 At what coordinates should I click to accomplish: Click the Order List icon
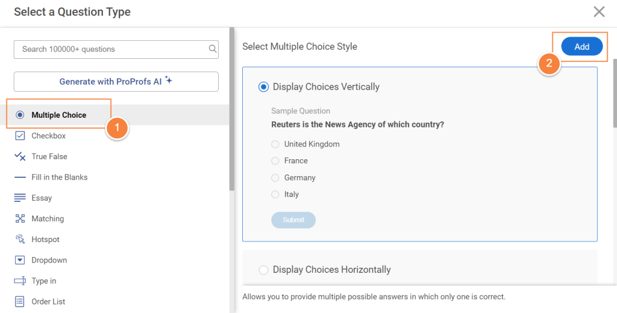tap(20, 302)
